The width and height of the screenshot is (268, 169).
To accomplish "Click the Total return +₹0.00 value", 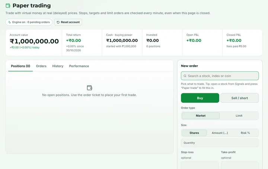I will (73, 40).
